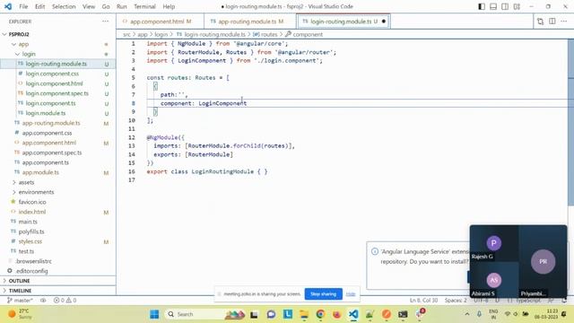Toggle the secondary side bar layout icon
This screenshot has width=574, height=323.
(x=505, y=6)
